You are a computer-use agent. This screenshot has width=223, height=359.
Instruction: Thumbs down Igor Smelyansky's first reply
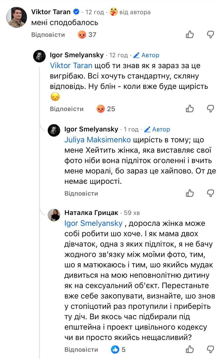(210, 109)
